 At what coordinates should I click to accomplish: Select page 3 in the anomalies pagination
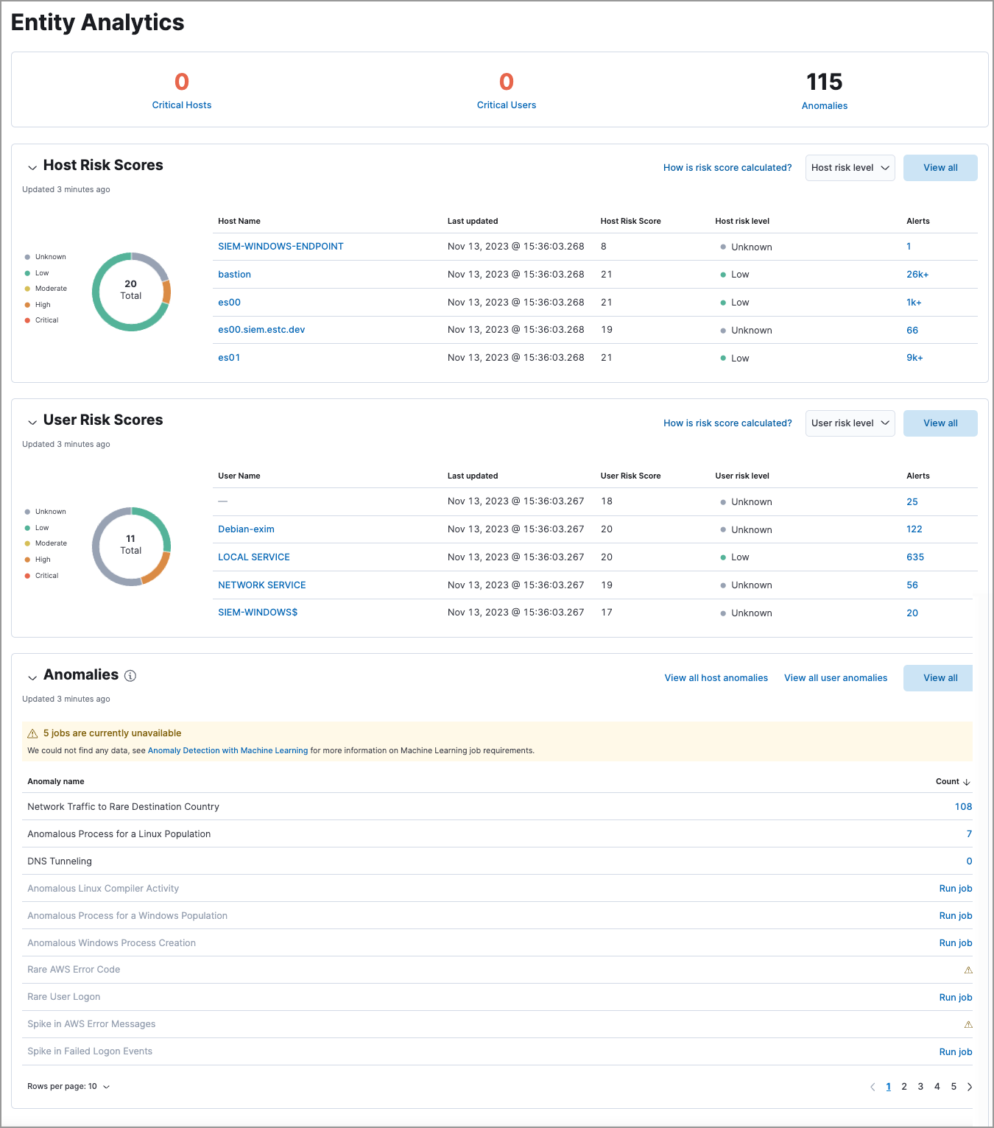point(920,1086)
